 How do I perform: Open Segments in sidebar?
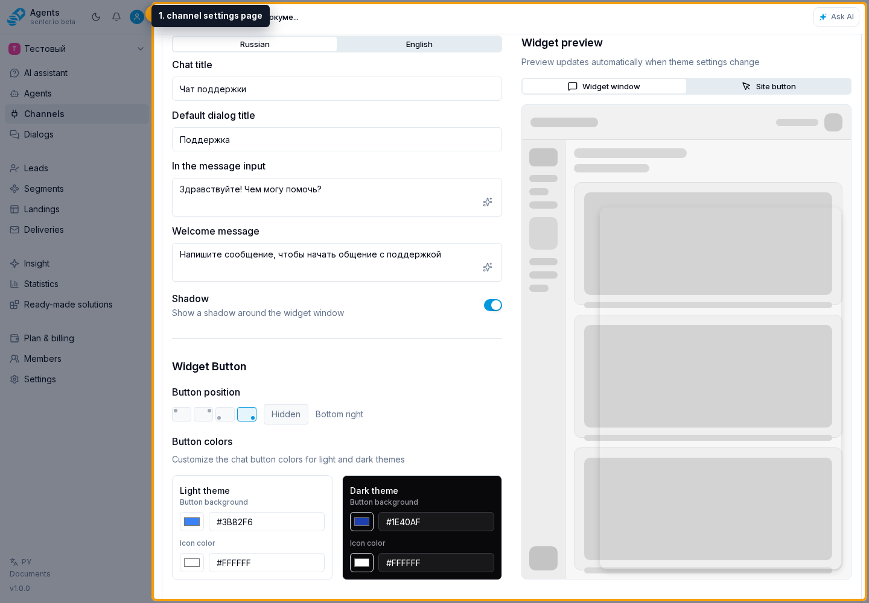[77, 189]
